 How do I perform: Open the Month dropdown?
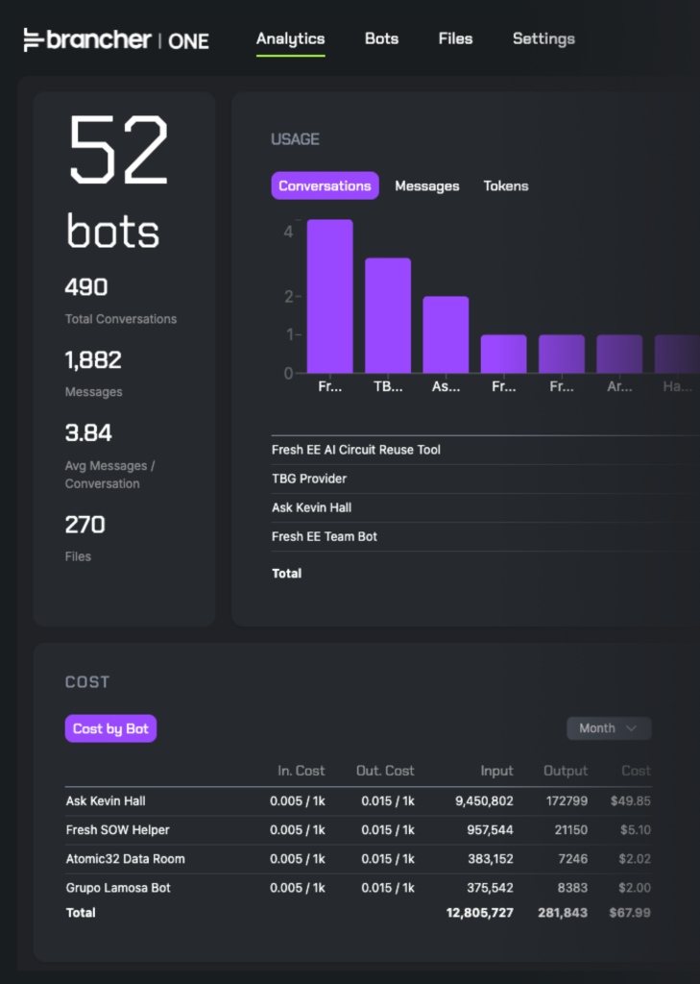click(x=609, y=728)
